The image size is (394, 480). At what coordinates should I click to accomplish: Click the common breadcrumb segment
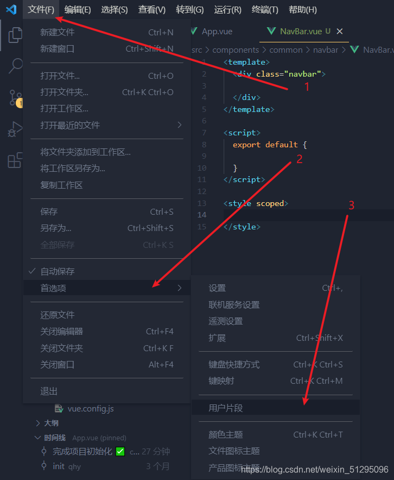286,50
